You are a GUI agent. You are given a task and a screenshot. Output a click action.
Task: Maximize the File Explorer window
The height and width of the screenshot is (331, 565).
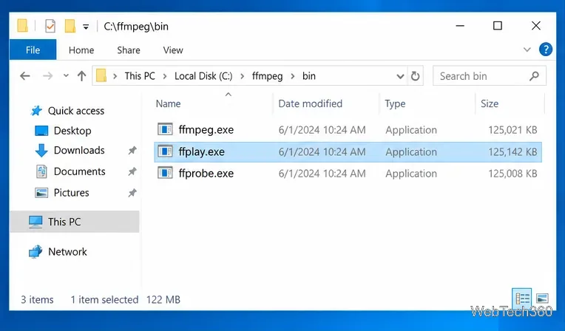click(498, 26)
